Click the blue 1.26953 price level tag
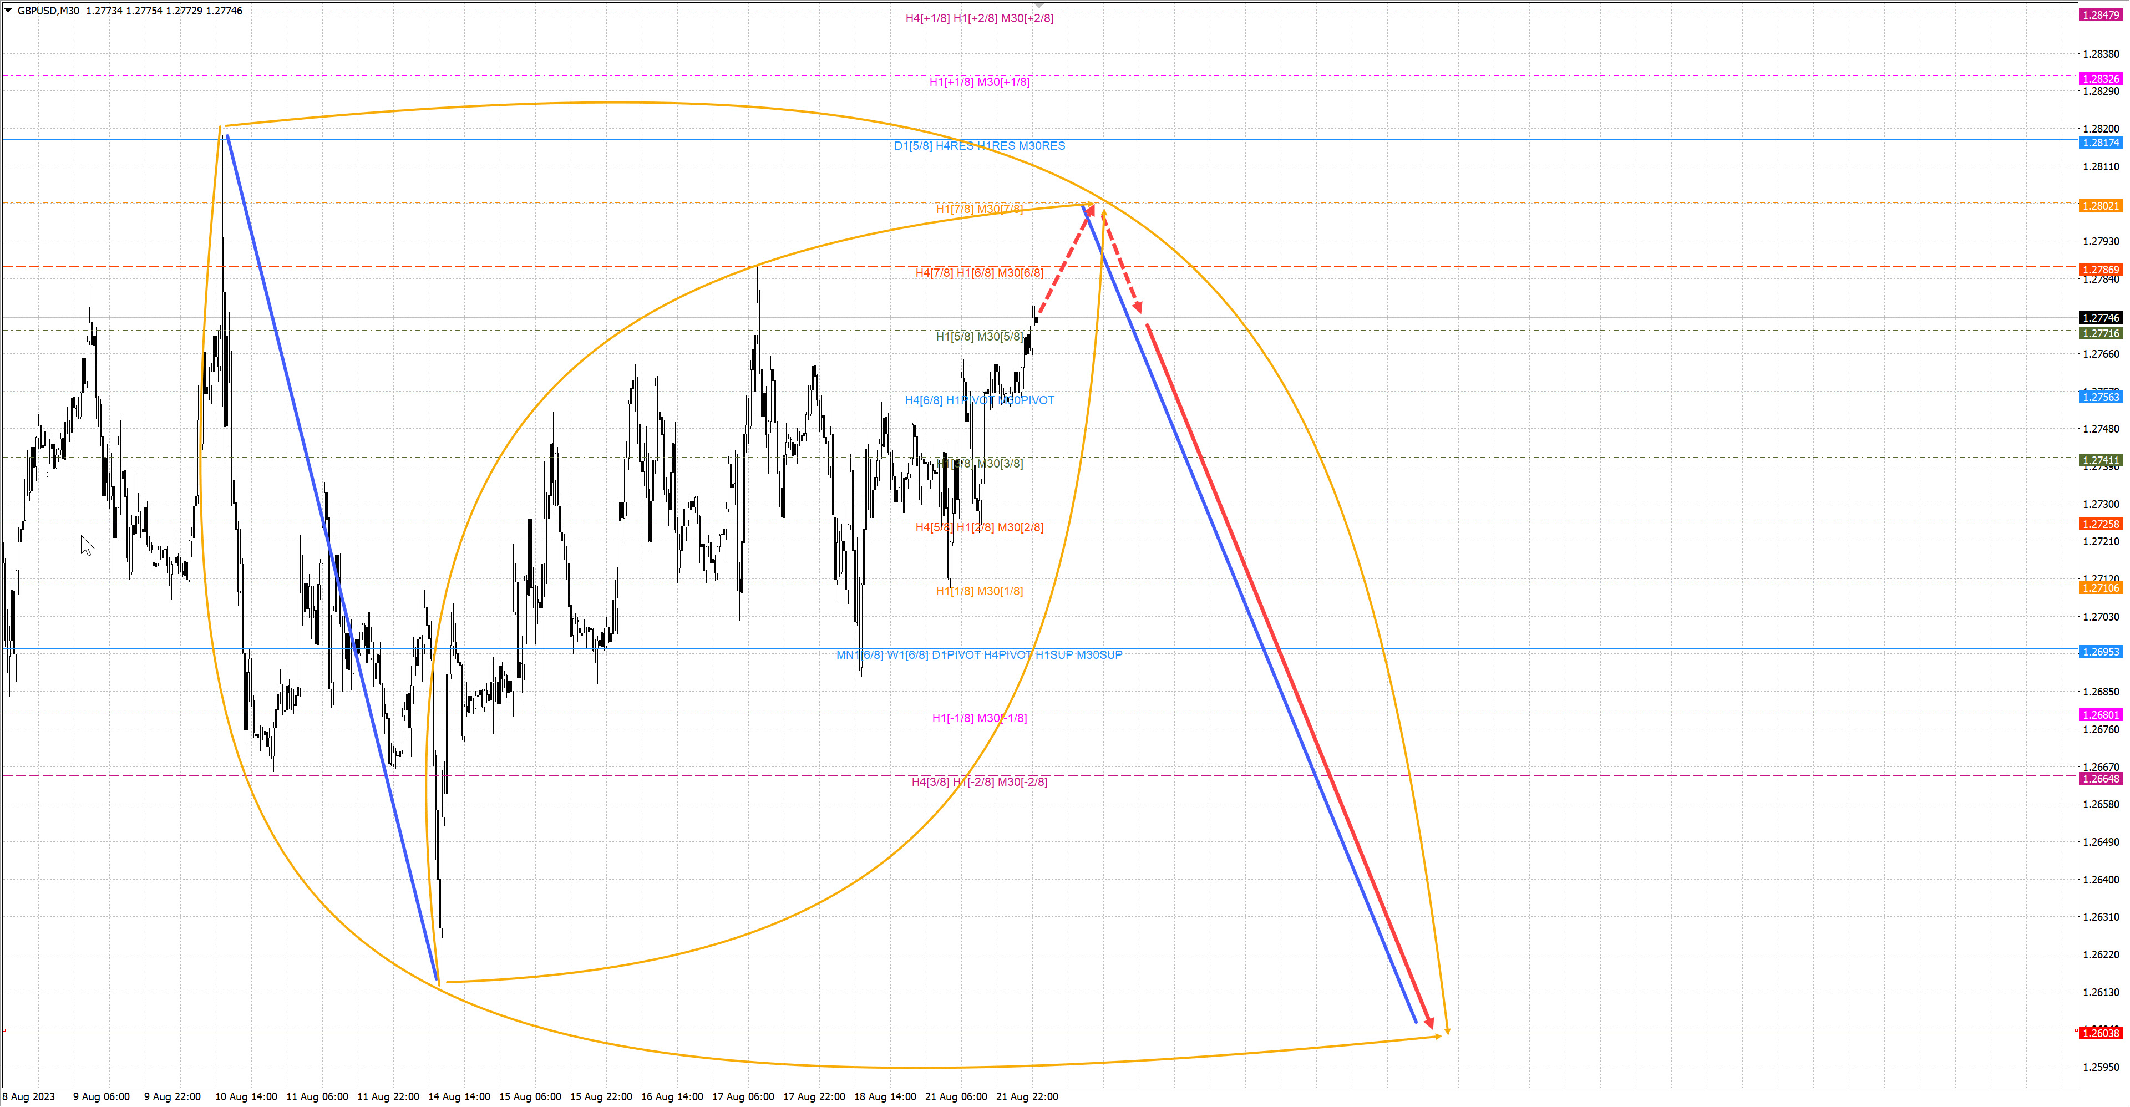 tap(2100, 652)
